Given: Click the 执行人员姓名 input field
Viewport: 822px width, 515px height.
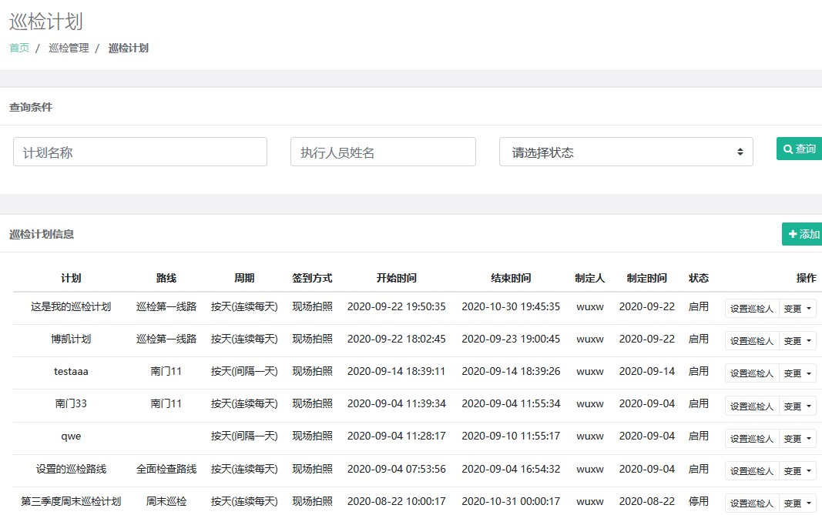Looking at the screenshot, I should [x=383, y=152].
